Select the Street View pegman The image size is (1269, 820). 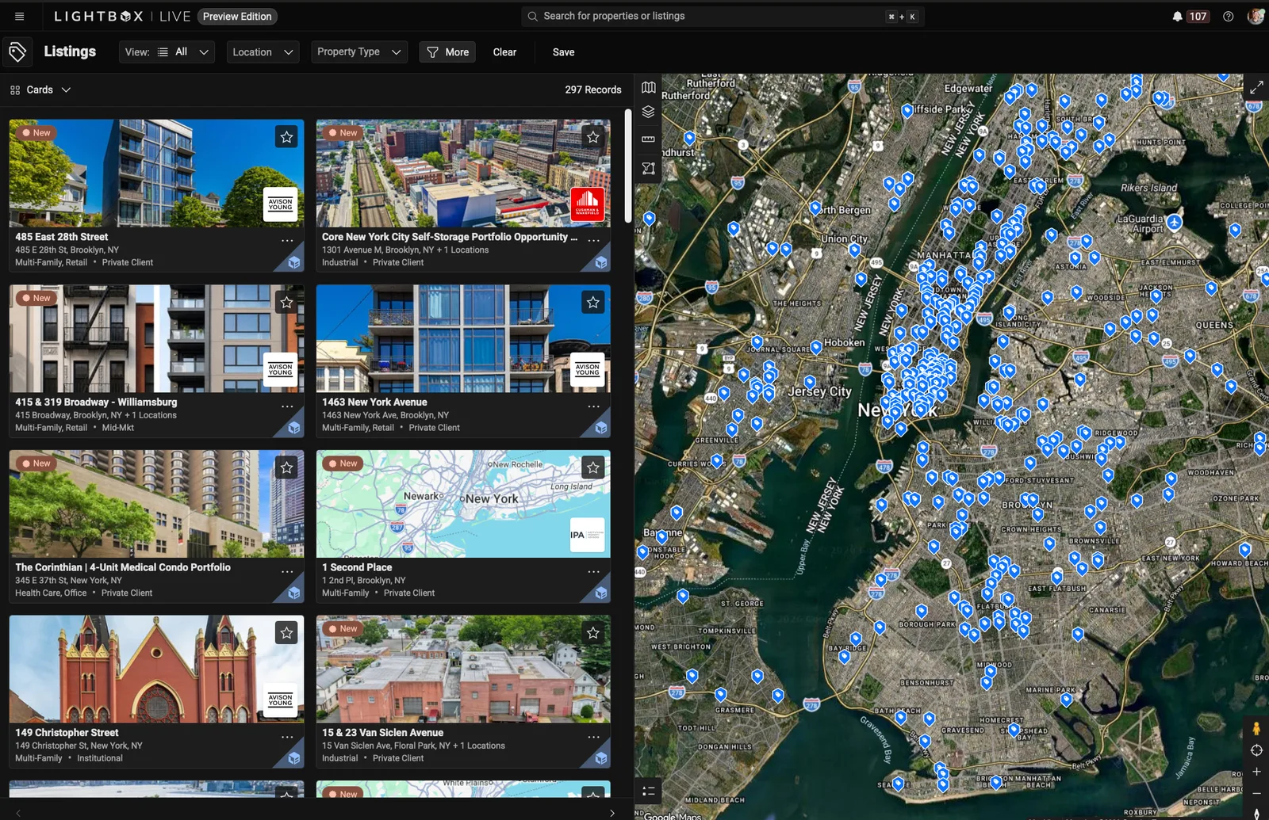(1256, 727)
